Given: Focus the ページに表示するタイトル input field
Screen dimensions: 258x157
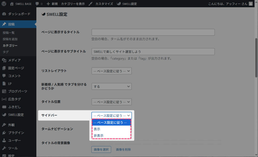Looking at the screenshot, I should click(x=153, y=32).
